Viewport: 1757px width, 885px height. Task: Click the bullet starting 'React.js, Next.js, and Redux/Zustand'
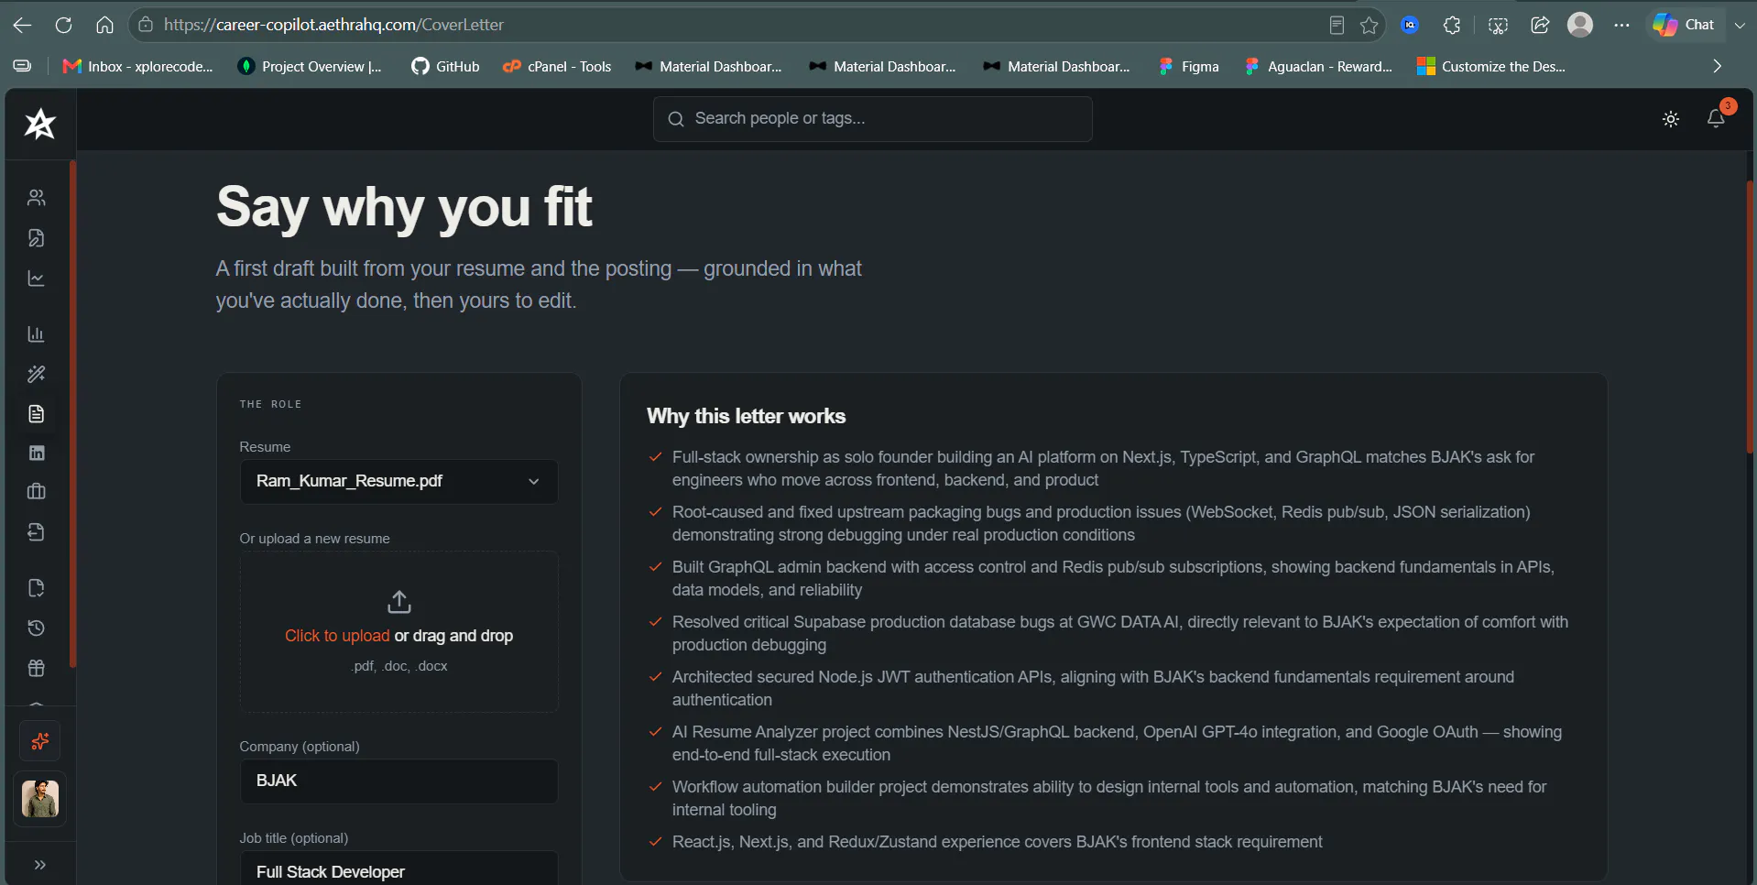click(998, 842)
